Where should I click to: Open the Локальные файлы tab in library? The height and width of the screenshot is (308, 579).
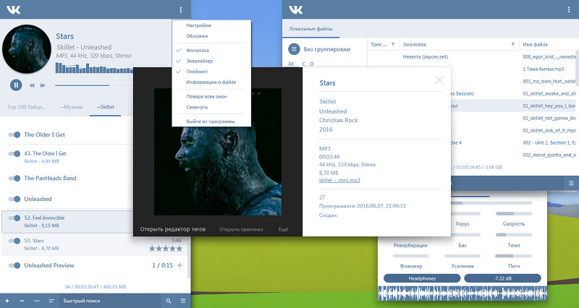[x=310, y=28]
